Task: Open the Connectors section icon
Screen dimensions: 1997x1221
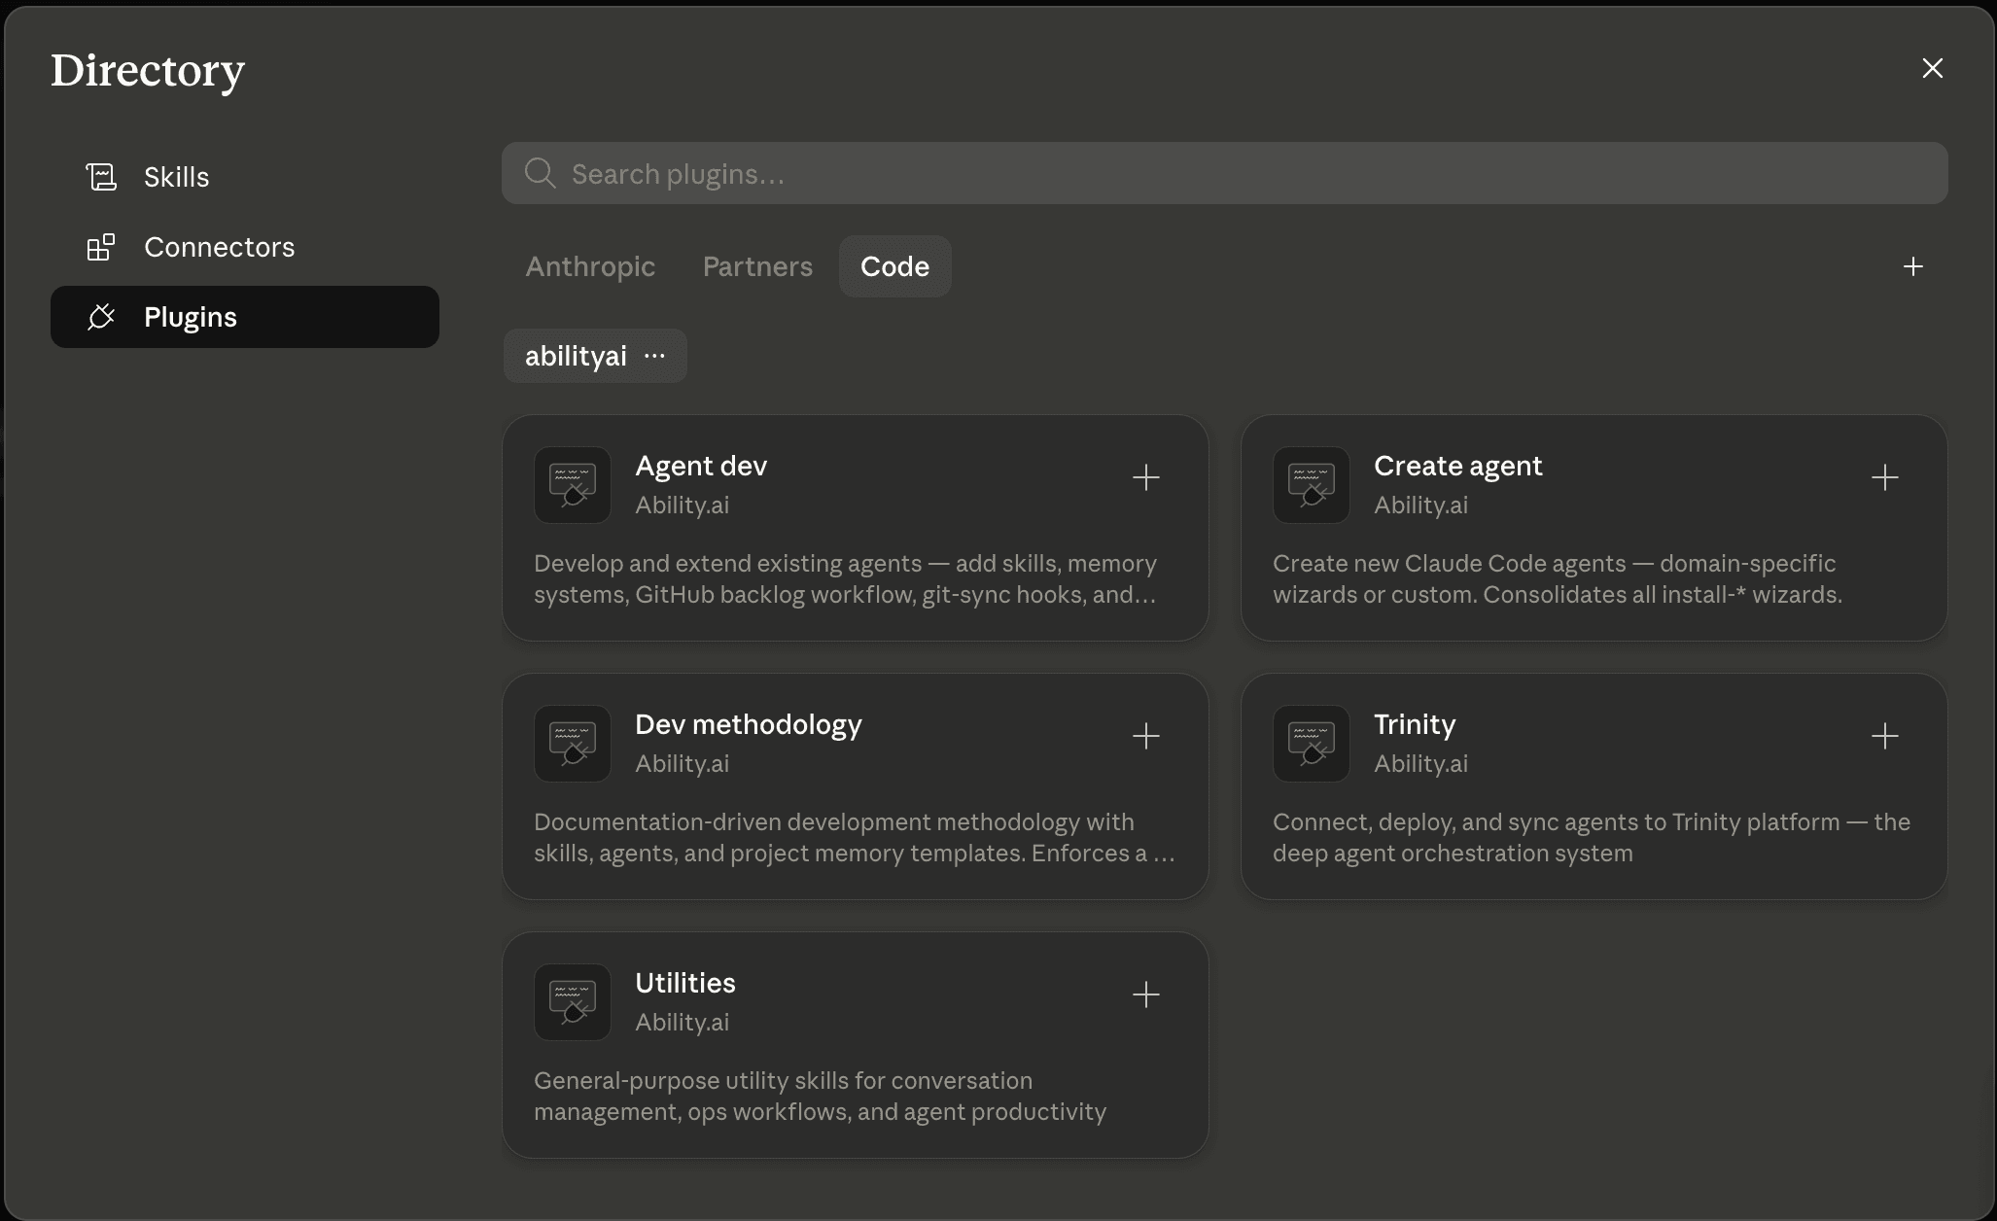Action: pyautogui.click(x=101, y=247)
